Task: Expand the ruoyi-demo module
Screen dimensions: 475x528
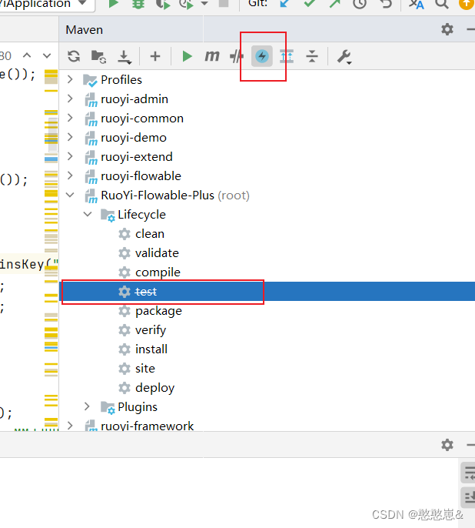Action: pyautogui.click(x=70, y=137)
